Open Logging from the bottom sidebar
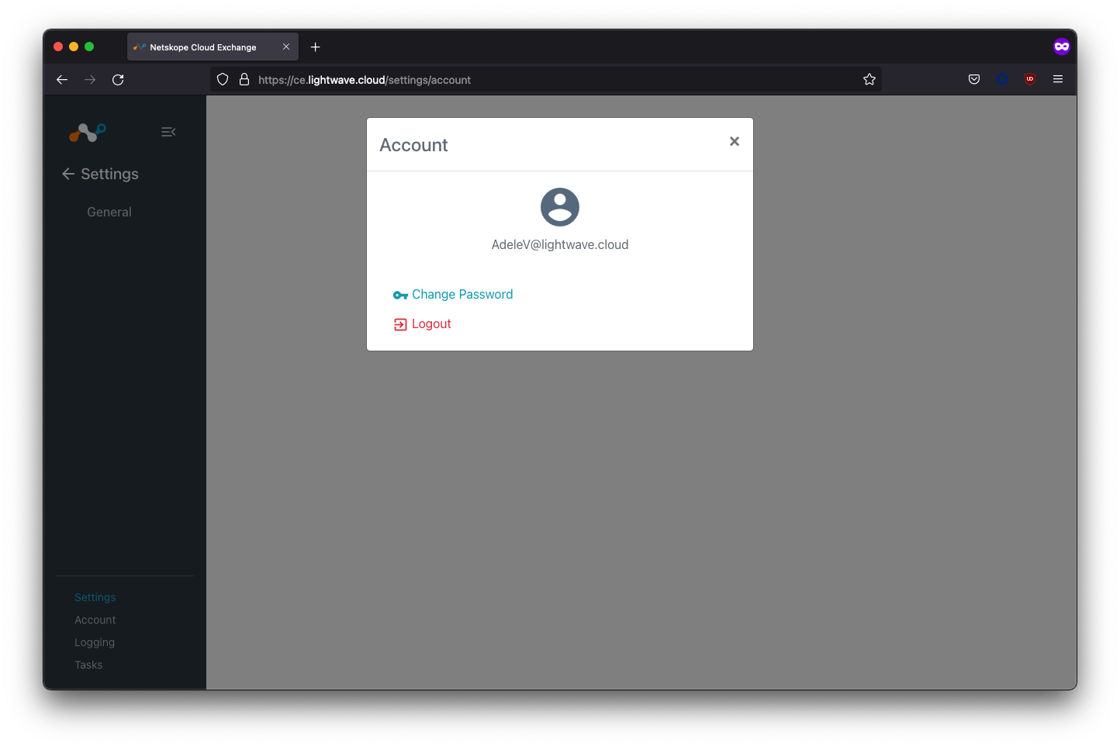 pyautogui.click(x=95, y=642)
